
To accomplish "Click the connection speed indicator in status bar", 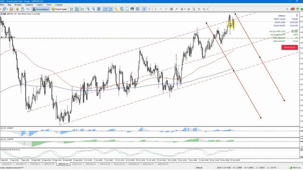I will click(294, 168).
